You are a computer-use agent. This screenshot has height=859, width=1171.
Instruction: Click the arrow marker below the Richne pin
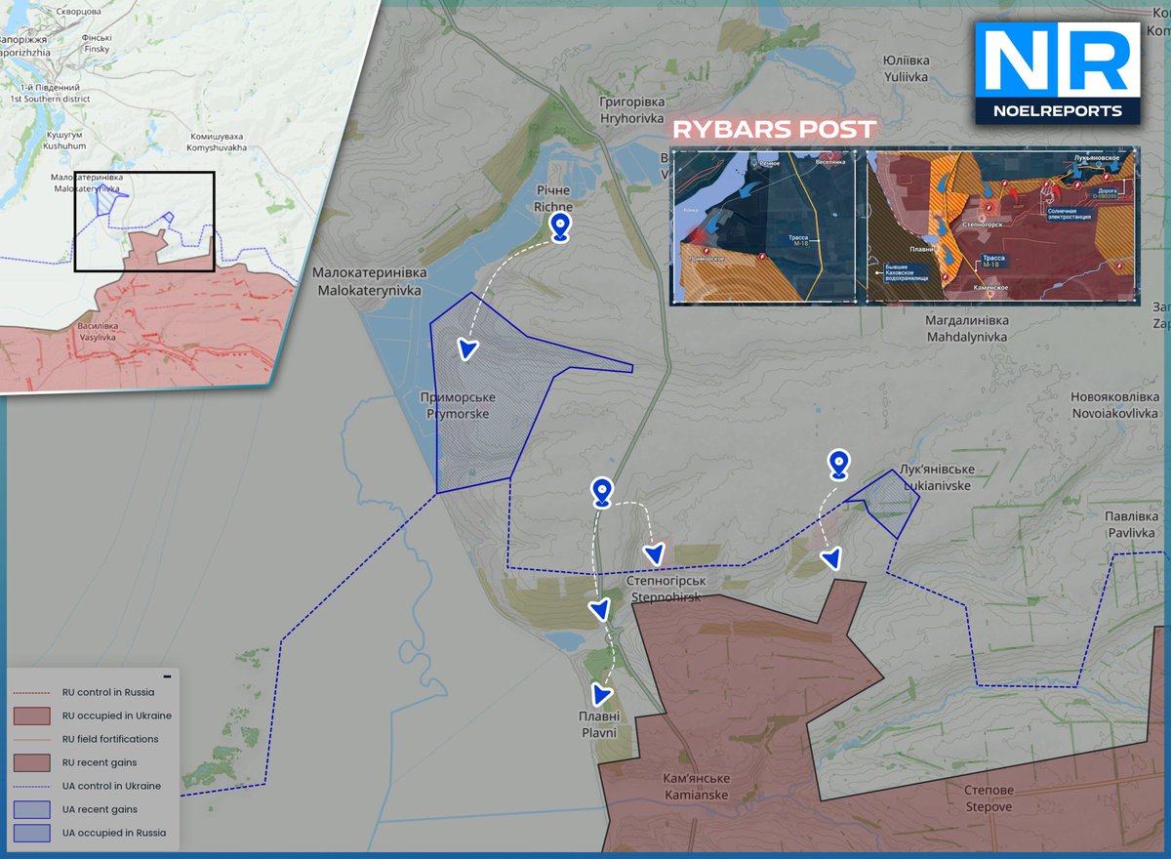coord(466,348)
